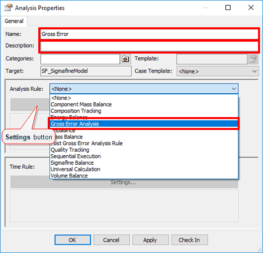Select Sigmafine Balance rule

tap(144, 163)
